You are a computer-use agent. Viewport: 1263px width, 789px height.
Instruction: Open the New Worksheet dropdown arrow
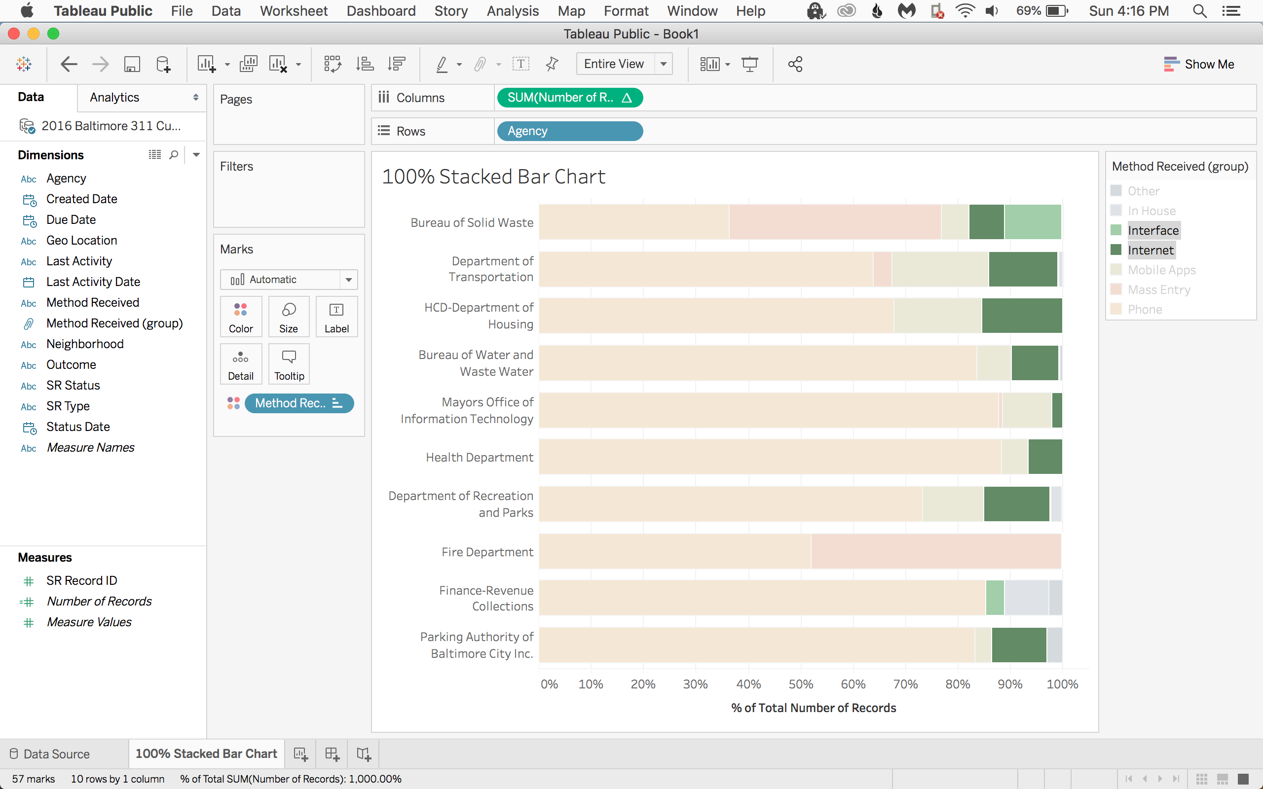tap(227, 65)
